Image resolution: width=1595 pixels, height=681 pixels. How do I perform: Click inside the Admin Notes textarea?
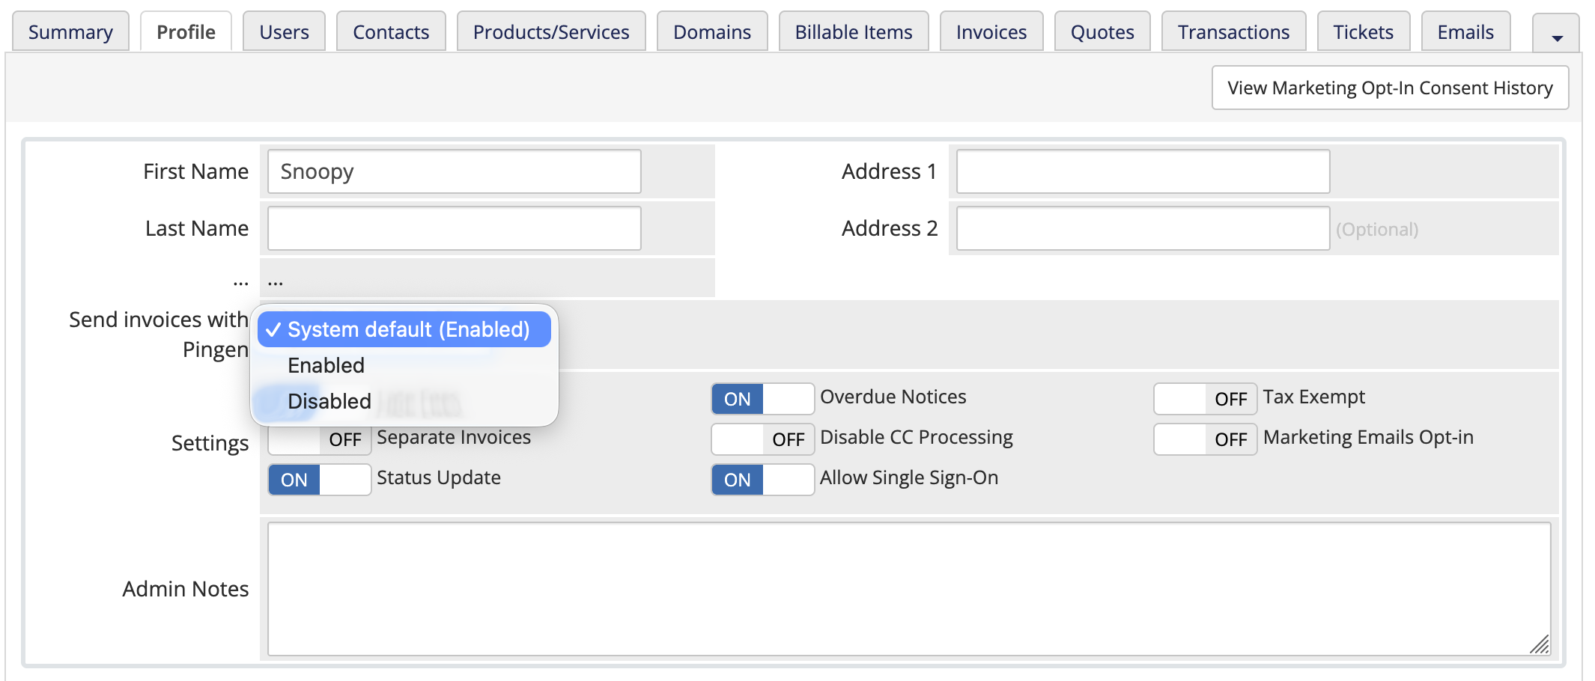(x=909, y=589)
